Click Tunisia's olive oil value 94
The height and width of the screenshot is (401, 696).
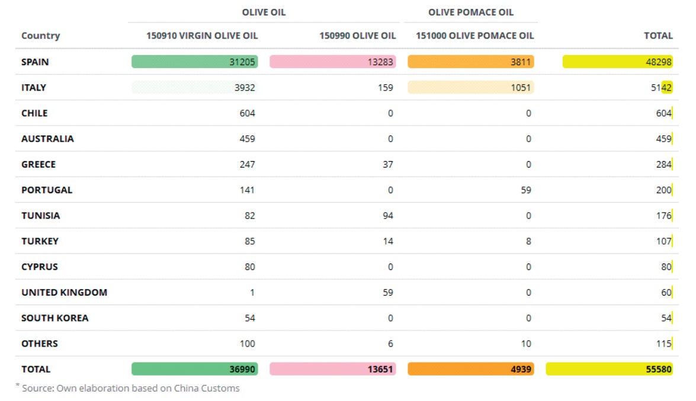[387, 216]
